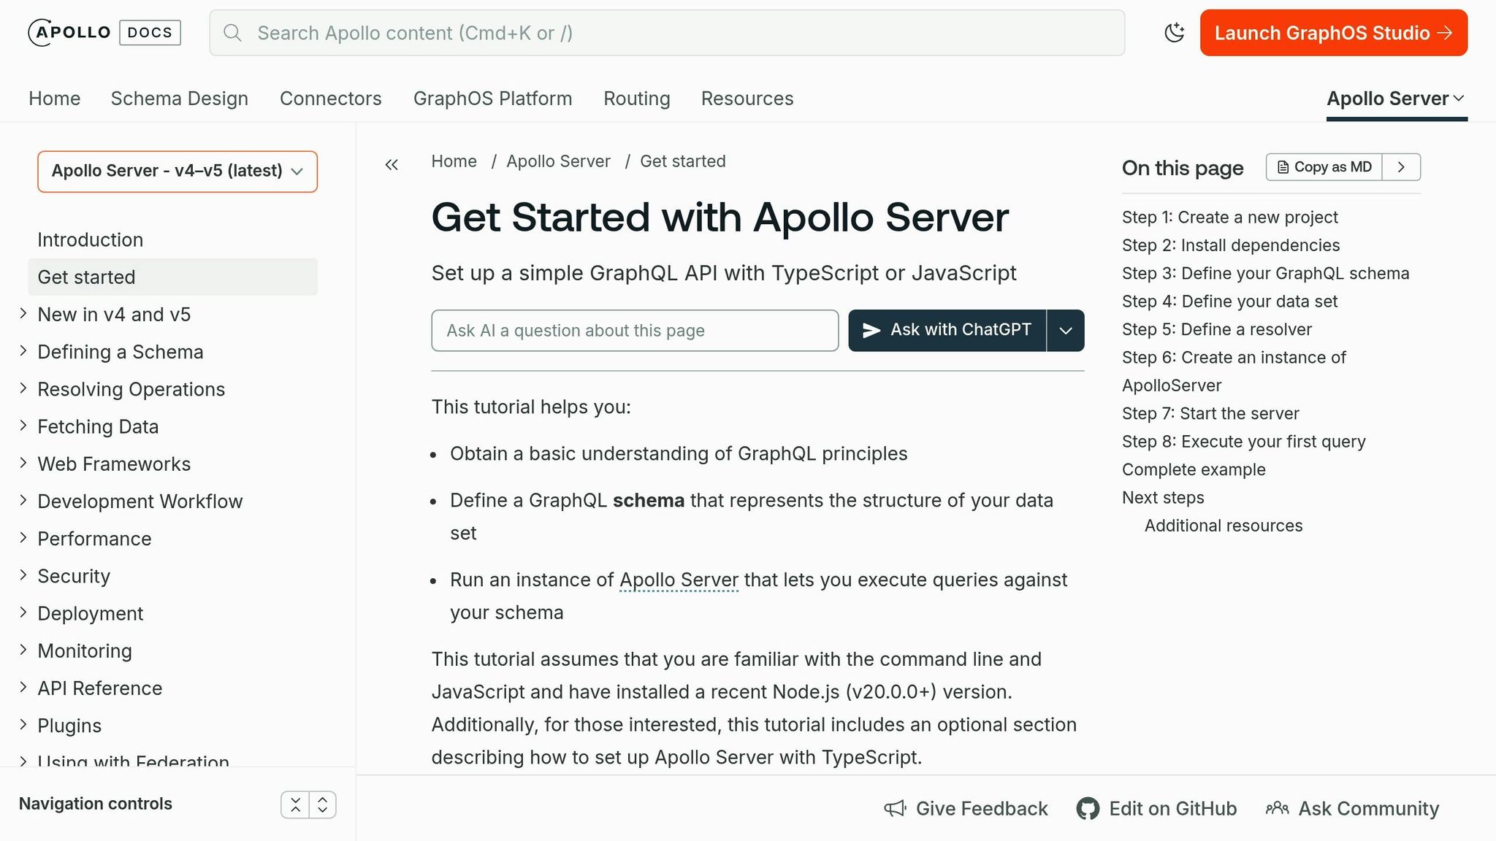Click the Launch GraphOS Studio button

tap(1332, 32)
